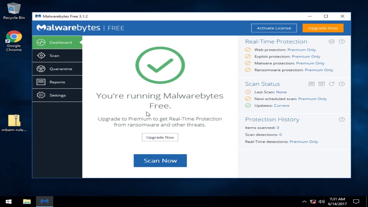Open the Windows Start menu
This screenshot has width=368, height=207.
pyautogui.click(x=8, y=202)
